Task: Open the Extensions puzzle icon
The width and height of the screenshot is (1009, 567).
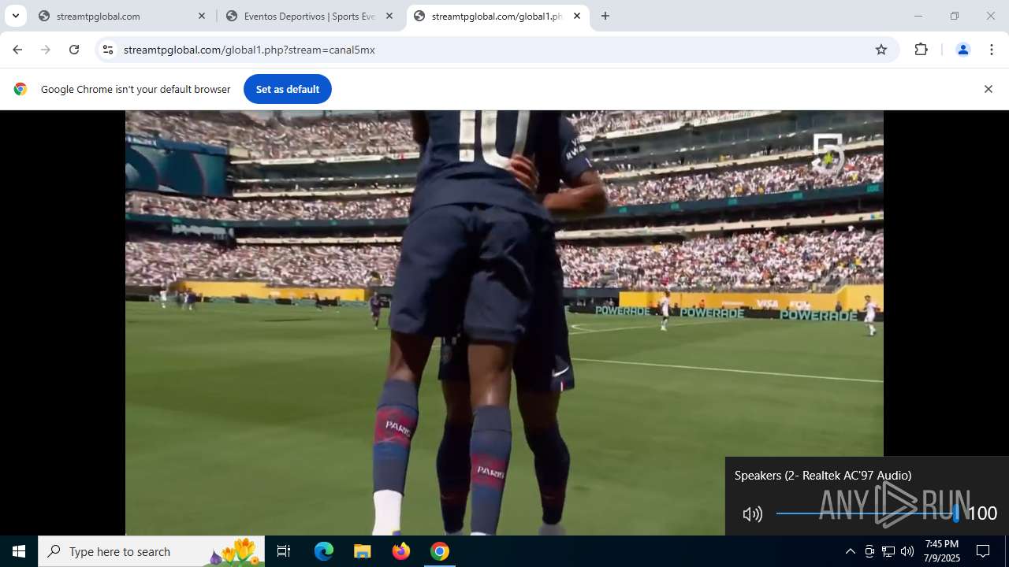Action: (921, 50)
